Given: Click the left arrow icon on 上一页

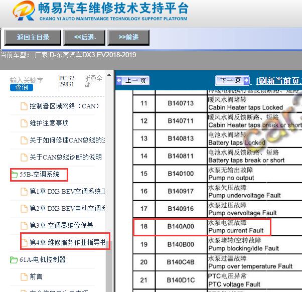Looking at the screenshot, I should coord(119,80).
